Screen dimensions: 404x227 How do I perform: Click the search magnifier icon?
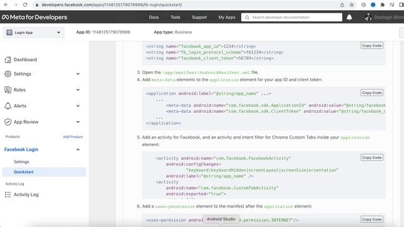tap(247, 17)
